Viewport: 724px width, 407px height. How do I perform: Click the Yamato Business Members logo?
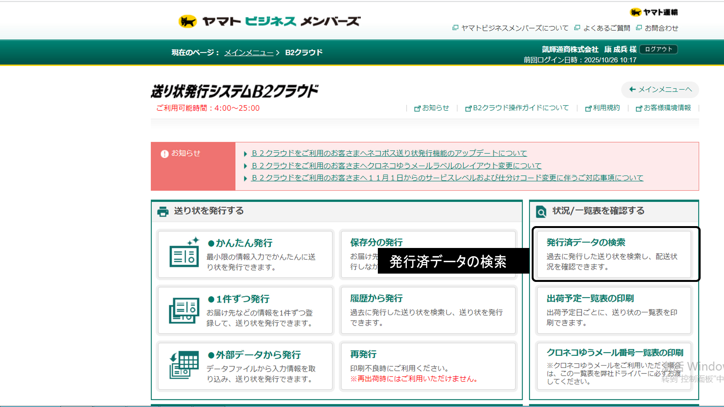[269, 21]
